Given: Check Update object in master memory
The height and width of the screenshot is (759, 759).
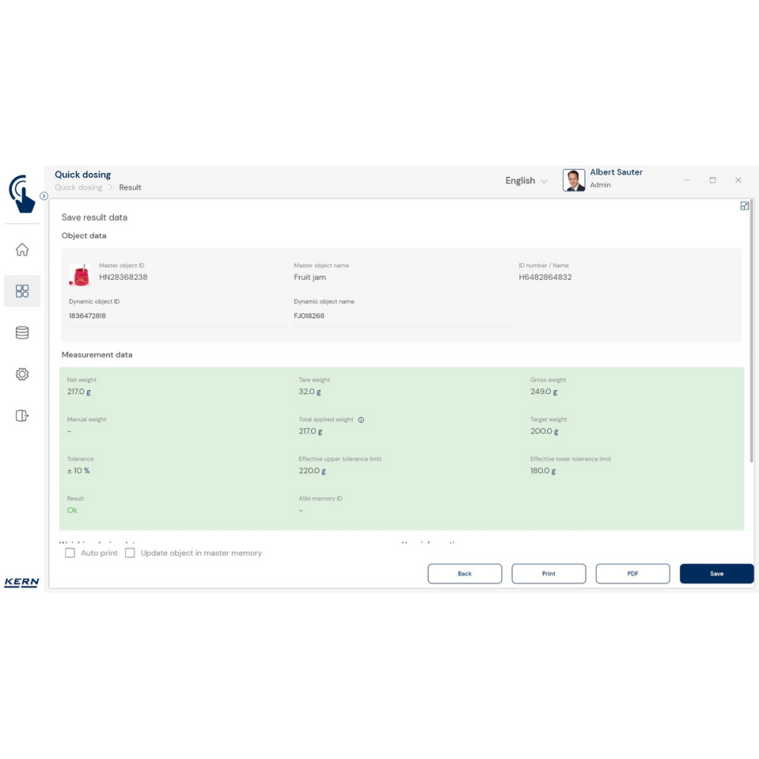Looking at the screenshot, I should 130,553.
